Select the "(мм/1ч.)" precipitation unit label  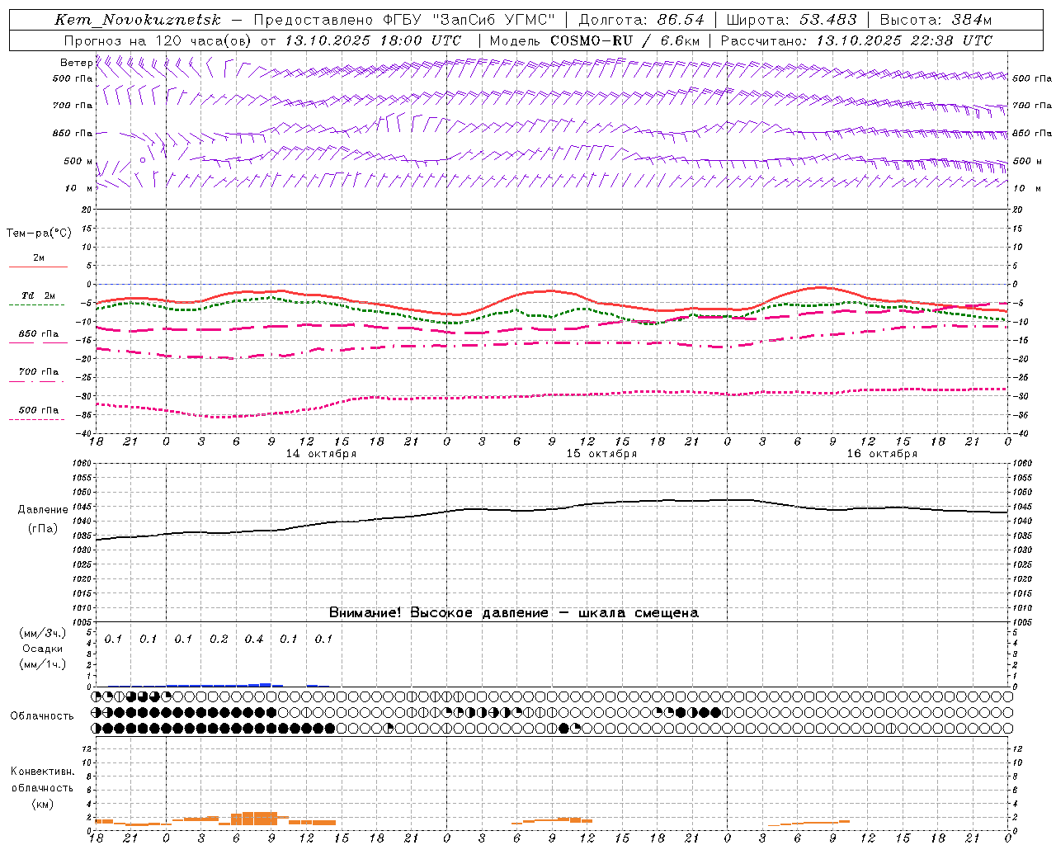pyautogui.click(x=43, y=664)
